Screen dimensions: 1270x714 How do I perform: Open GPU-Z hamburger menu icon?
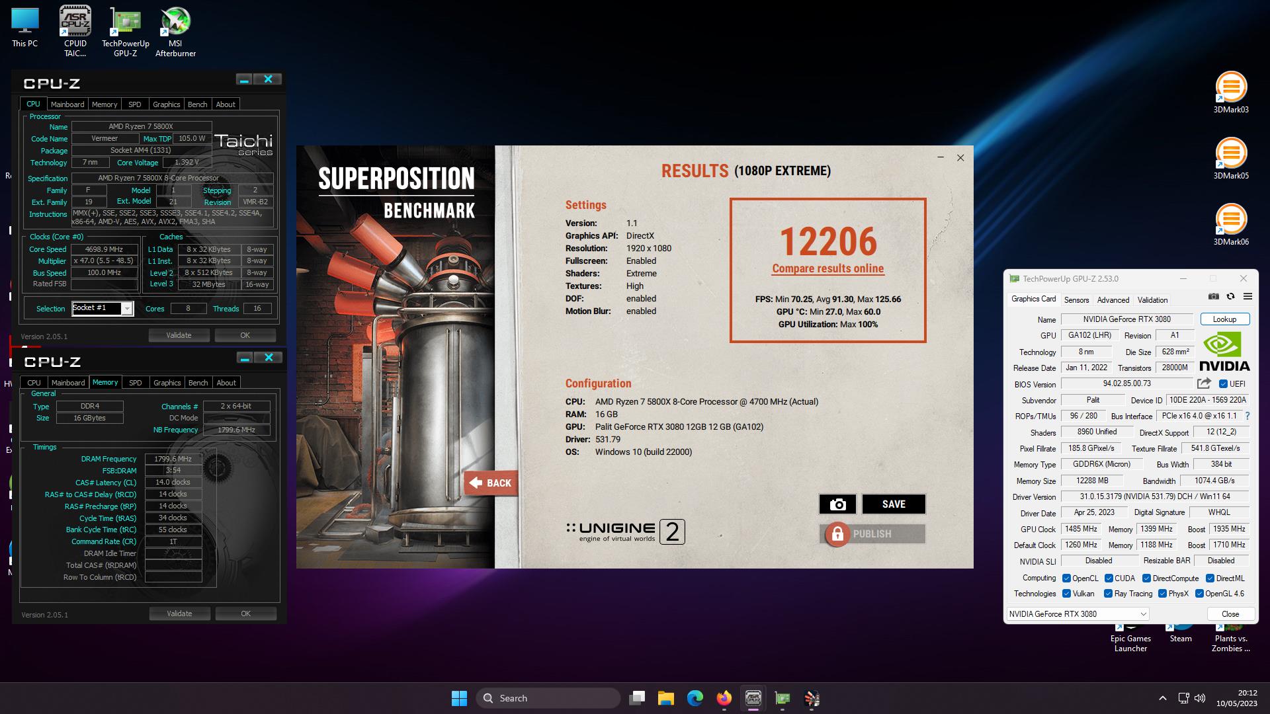[x=1248, y=297]
